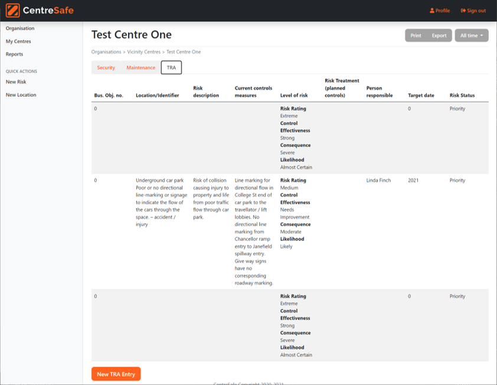The image size is (497, 385).
Task: Click the CentreSafe orange logo icon
Action: [x=12, y=11]
